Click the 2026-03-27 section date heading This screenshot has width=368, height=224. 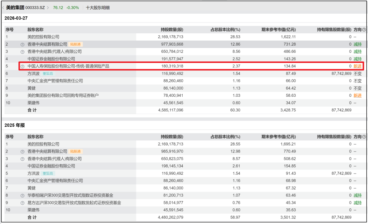pyautogui.click(x=16, y=18)
